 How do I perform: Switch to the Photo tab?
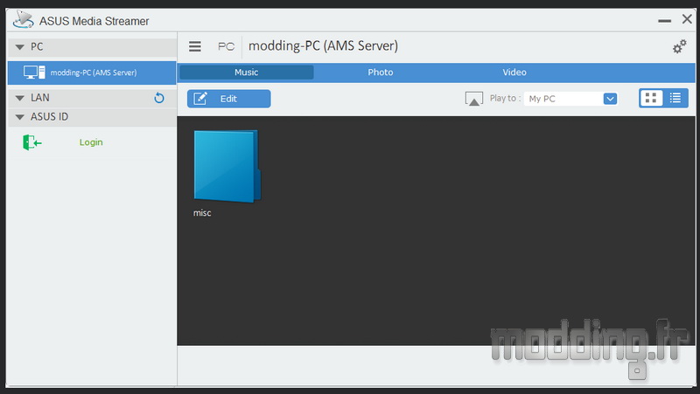click(381, 73)
